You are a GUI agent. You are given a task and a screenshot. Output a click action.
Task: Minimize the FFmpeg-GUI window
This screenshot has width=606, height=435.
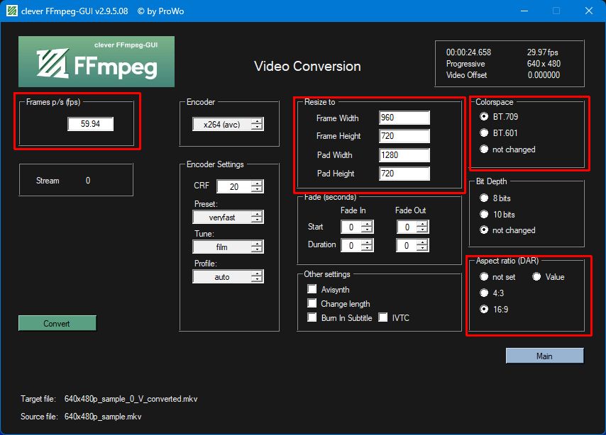pyautogui.click(x=524, y=11)
